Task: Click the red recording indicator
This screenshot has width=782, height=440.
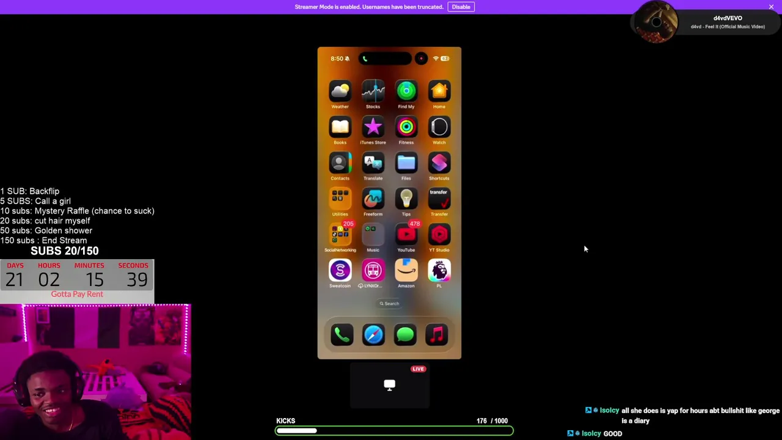Action: [x=421, y=59]
